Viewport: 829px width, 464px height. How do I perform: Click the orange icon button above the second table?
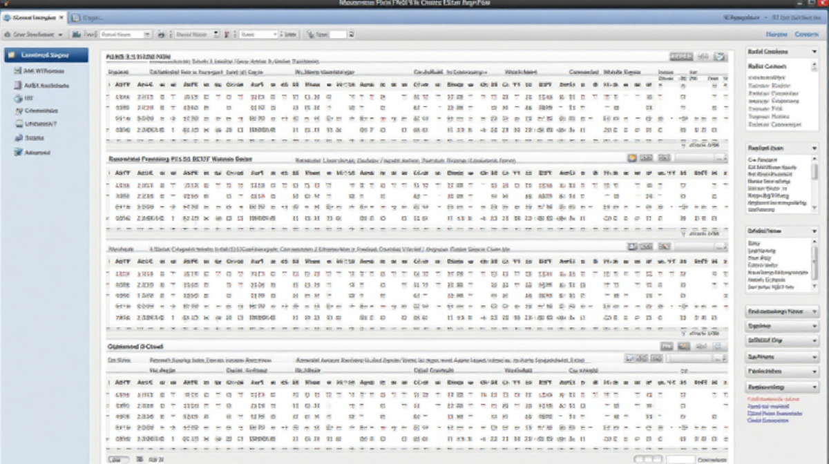[x=631, y=158]
